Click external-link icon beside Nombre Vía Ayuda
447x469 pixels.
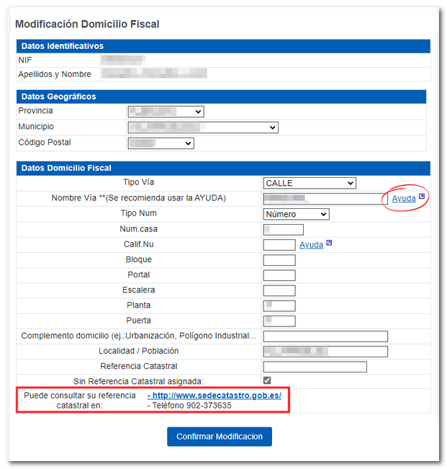[422, 197]
